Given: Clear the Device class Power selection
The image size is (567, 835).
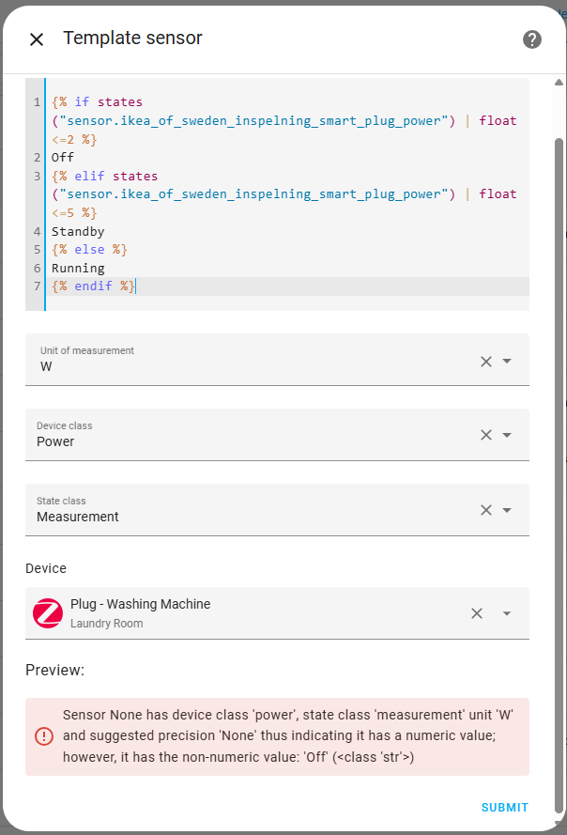Looking at the screenshot, I should coord(486,435).
